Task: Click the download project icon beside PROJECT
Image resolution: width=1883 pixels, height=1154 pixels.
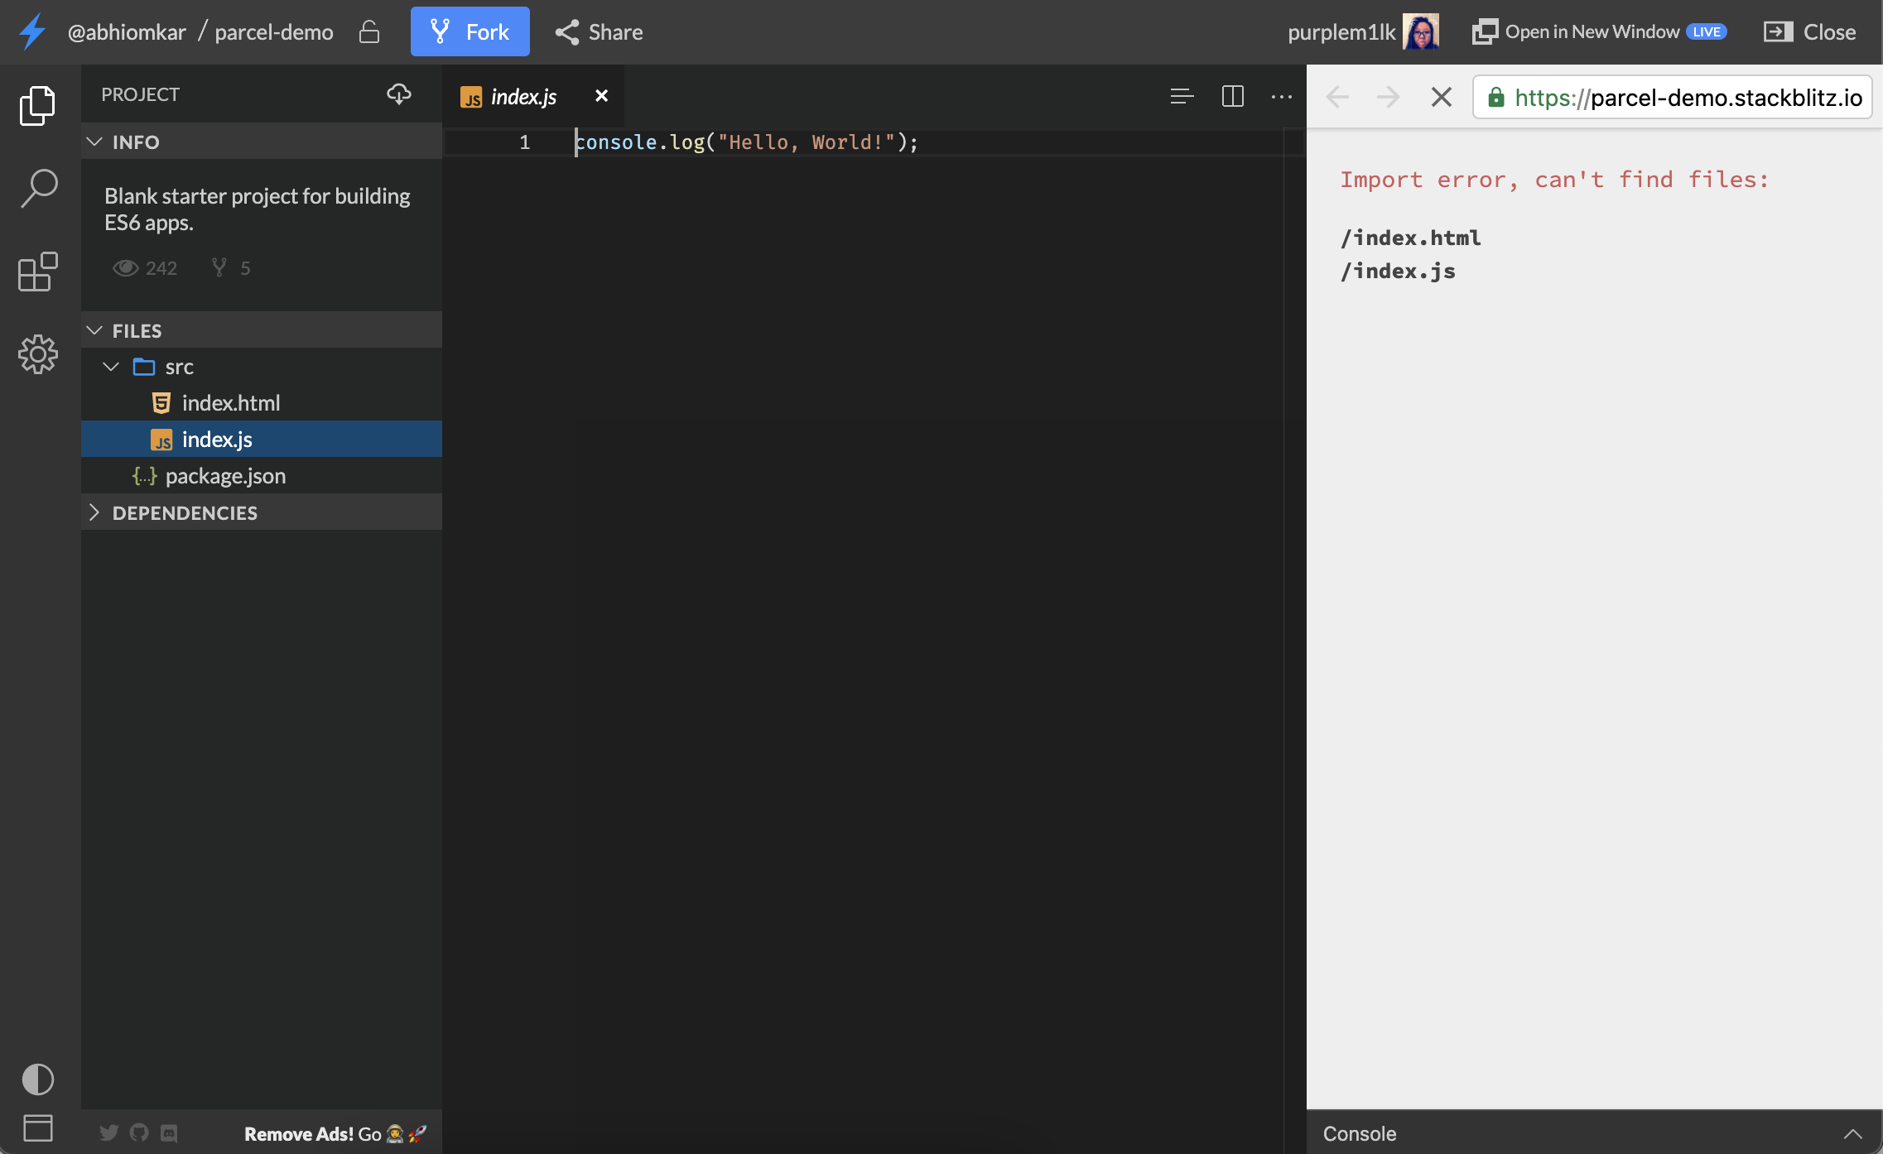Action: click(x=398, y=94)
